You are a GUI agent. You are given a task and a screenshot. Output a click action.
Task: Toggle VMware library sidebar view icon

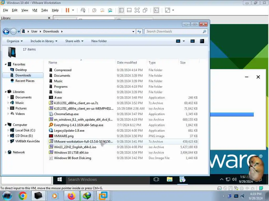121,10
